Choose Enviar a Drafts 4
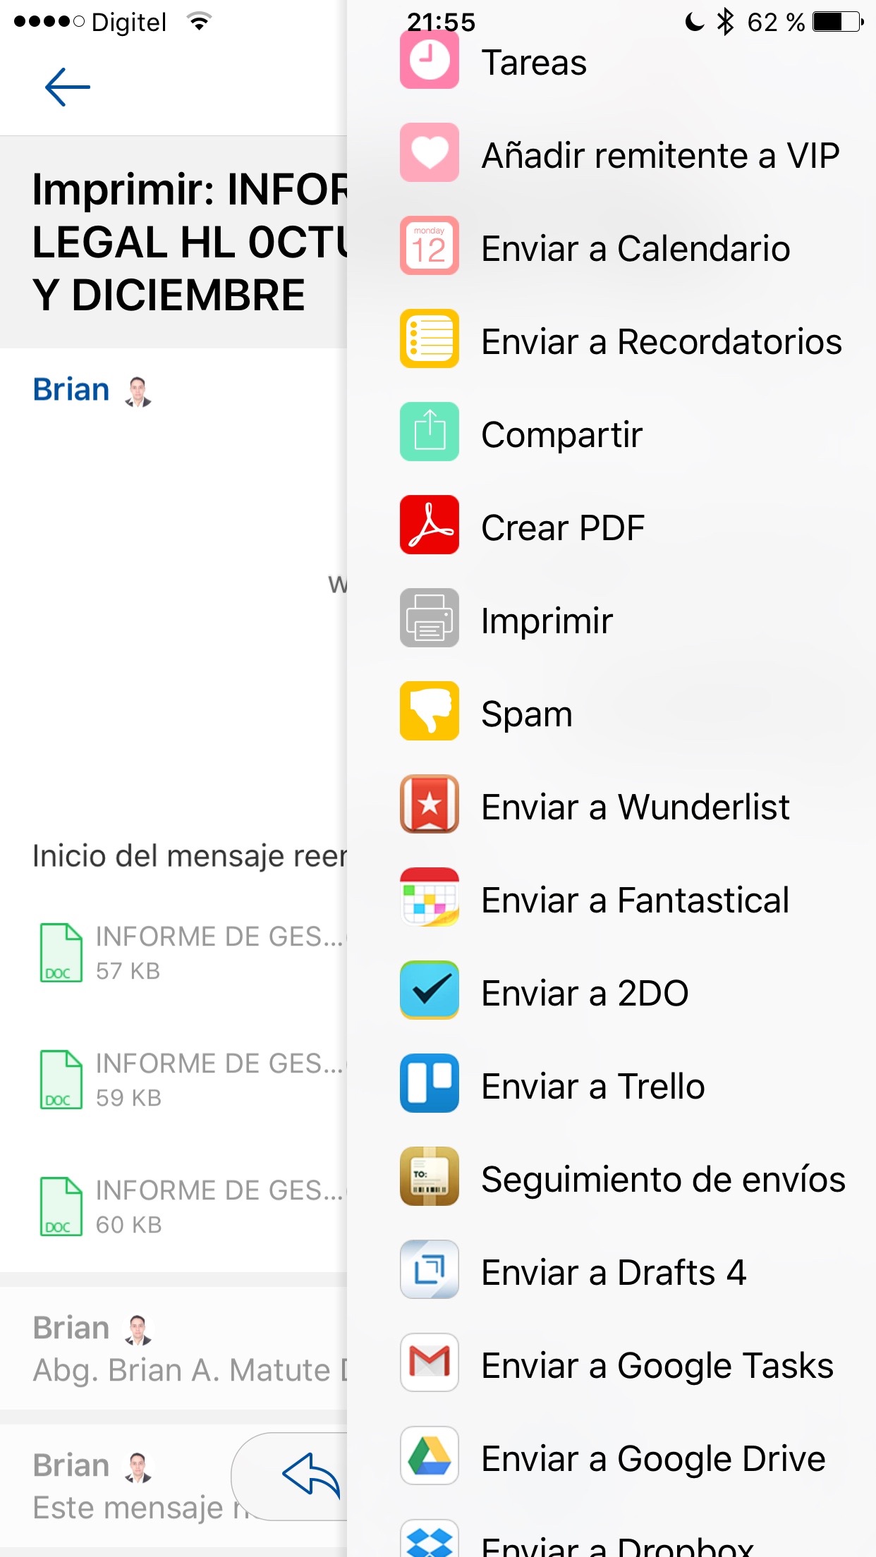Image resolution: width=876 pixels, height=1557 pixels. (x=614, y=1272)
